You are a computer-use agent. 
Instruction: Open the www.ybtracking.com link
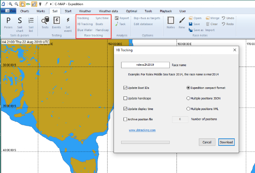point(142,130)
